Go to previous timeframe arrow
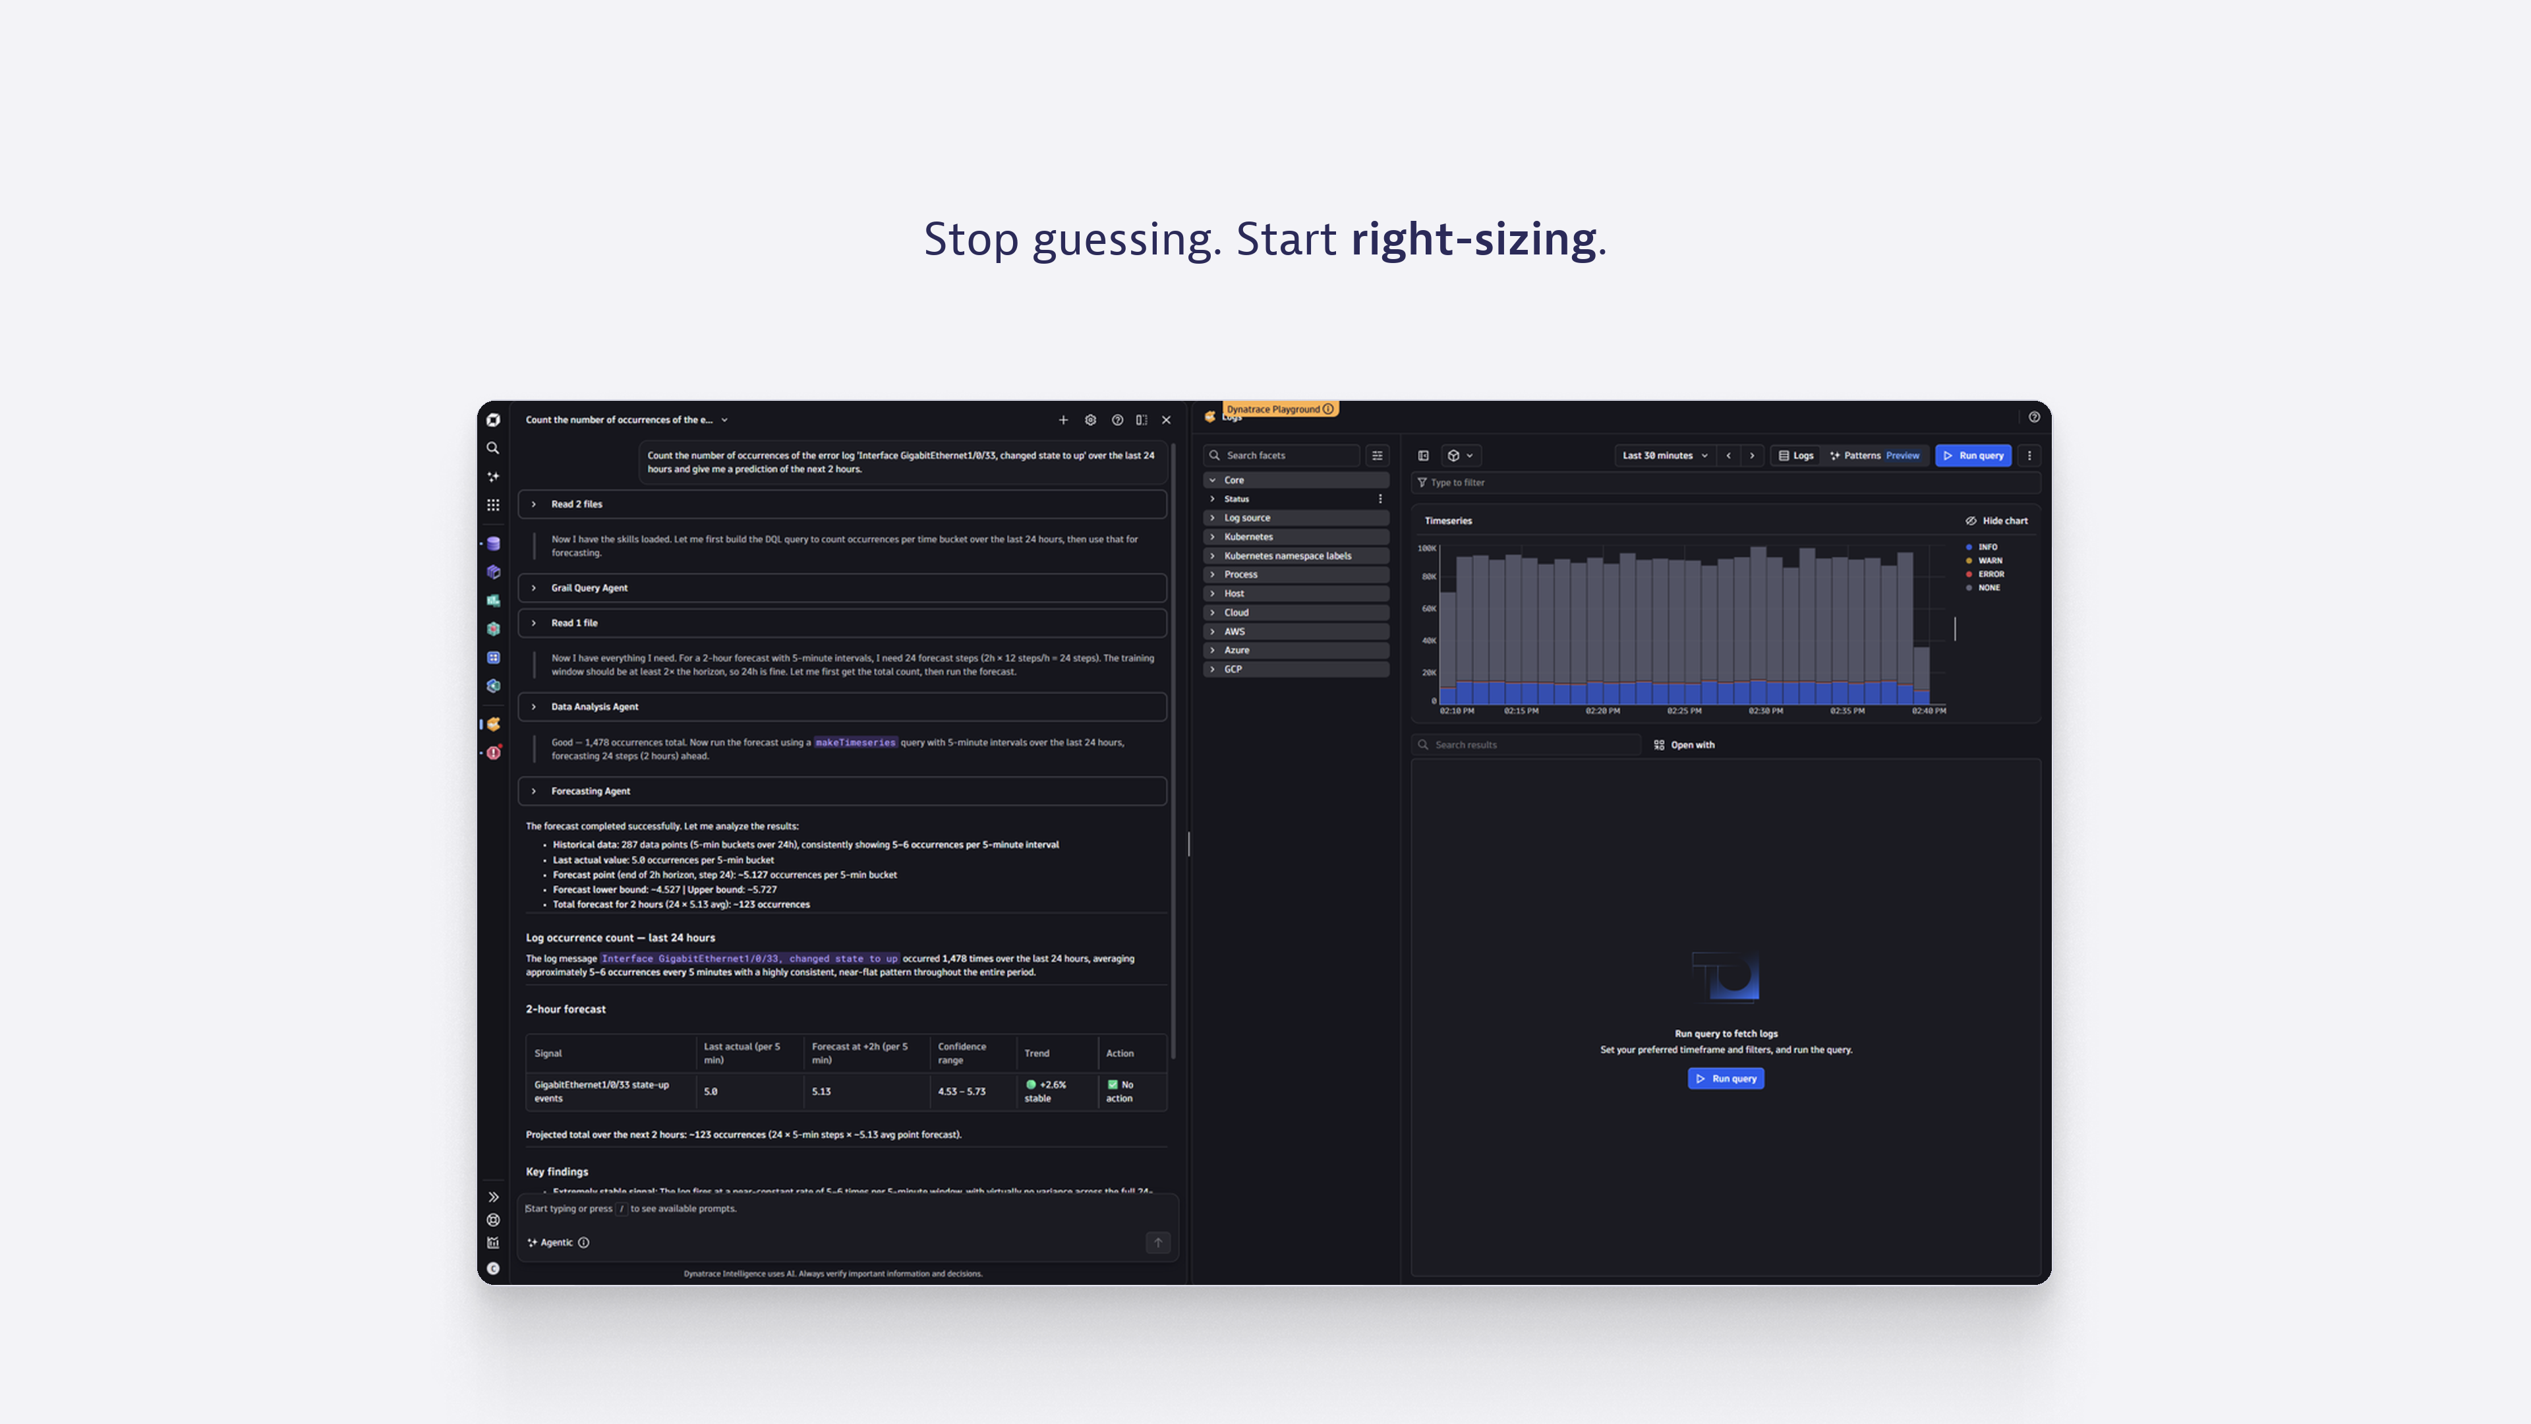 coord(1728,455)
